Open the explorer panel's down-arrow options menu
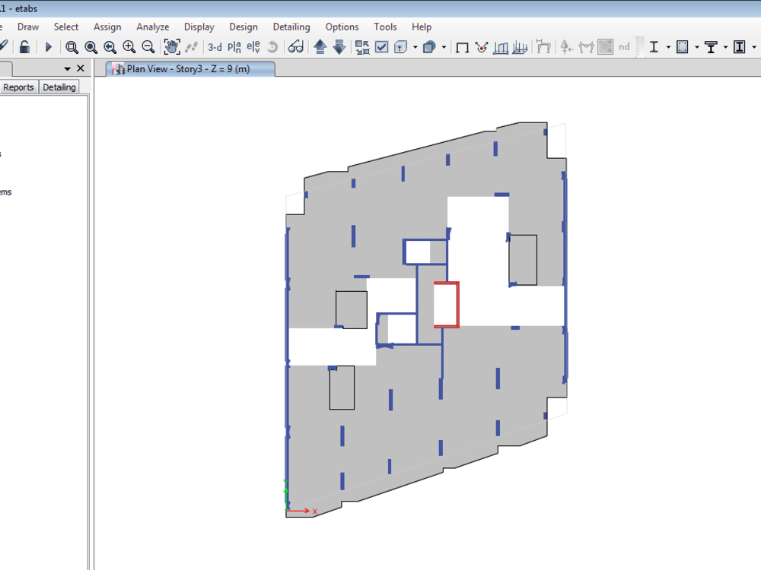This screenshot has height=570, width=761. [x=67, y=69]
